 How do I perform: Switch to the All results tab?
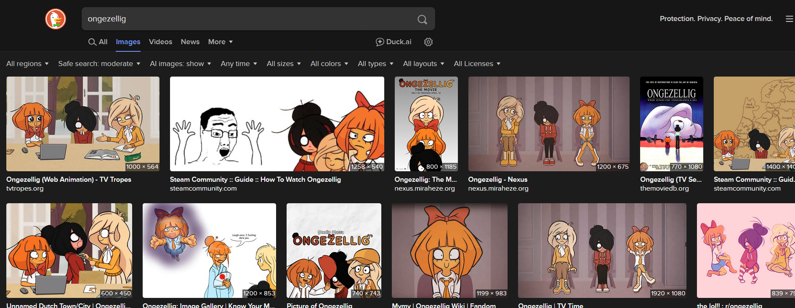coord(98,42)
